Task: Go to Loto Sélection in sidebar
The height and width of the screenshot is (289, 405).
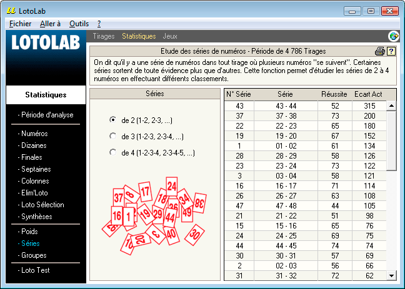Action: pyautogui.click(x=42, y=205)
